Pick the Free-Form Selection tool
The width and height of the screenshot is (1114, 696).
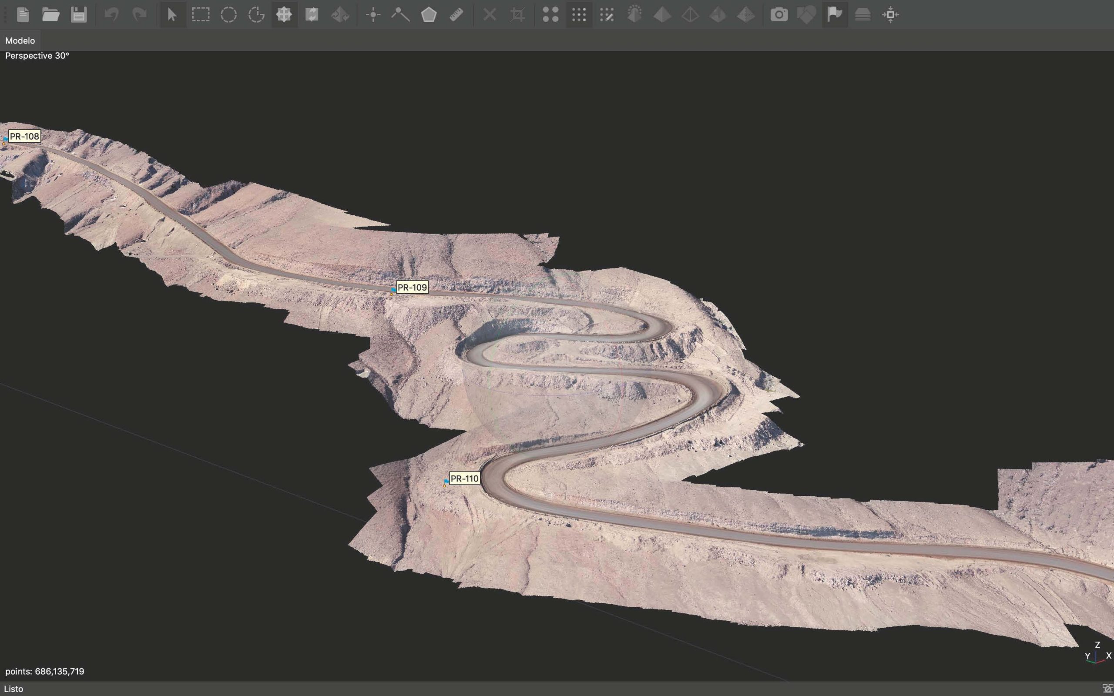256,15
